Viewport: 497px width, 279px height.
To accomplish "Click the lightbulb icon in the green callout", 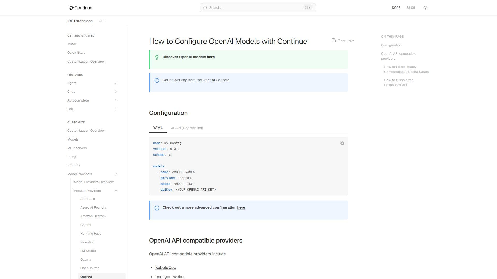I will point(157,57).
